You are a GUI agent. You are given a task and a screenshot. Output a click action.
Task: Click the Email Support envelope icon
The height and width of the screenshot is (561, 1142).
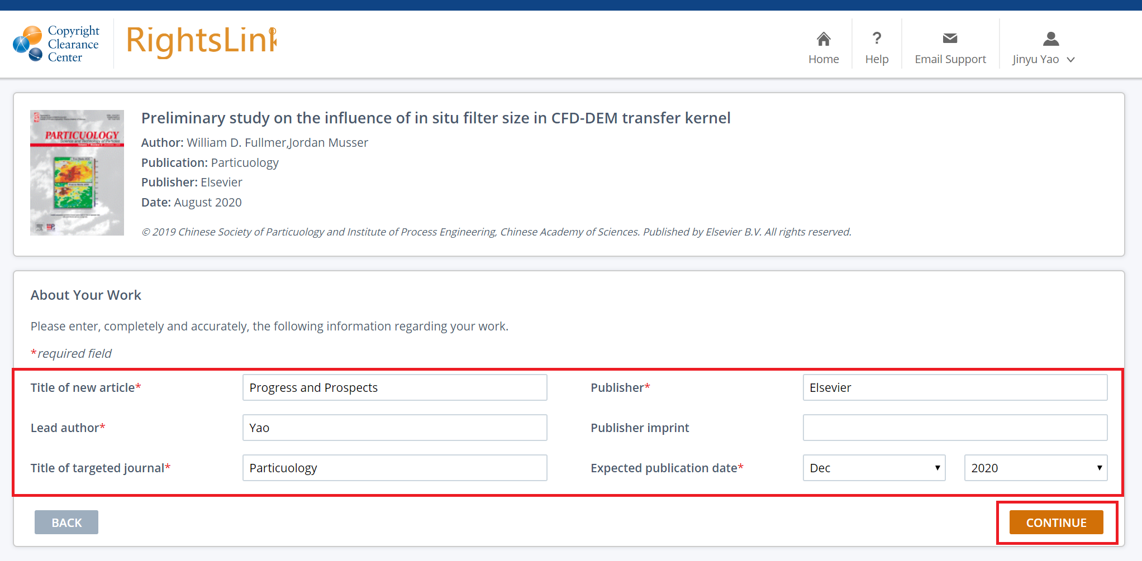click(950, 39)
